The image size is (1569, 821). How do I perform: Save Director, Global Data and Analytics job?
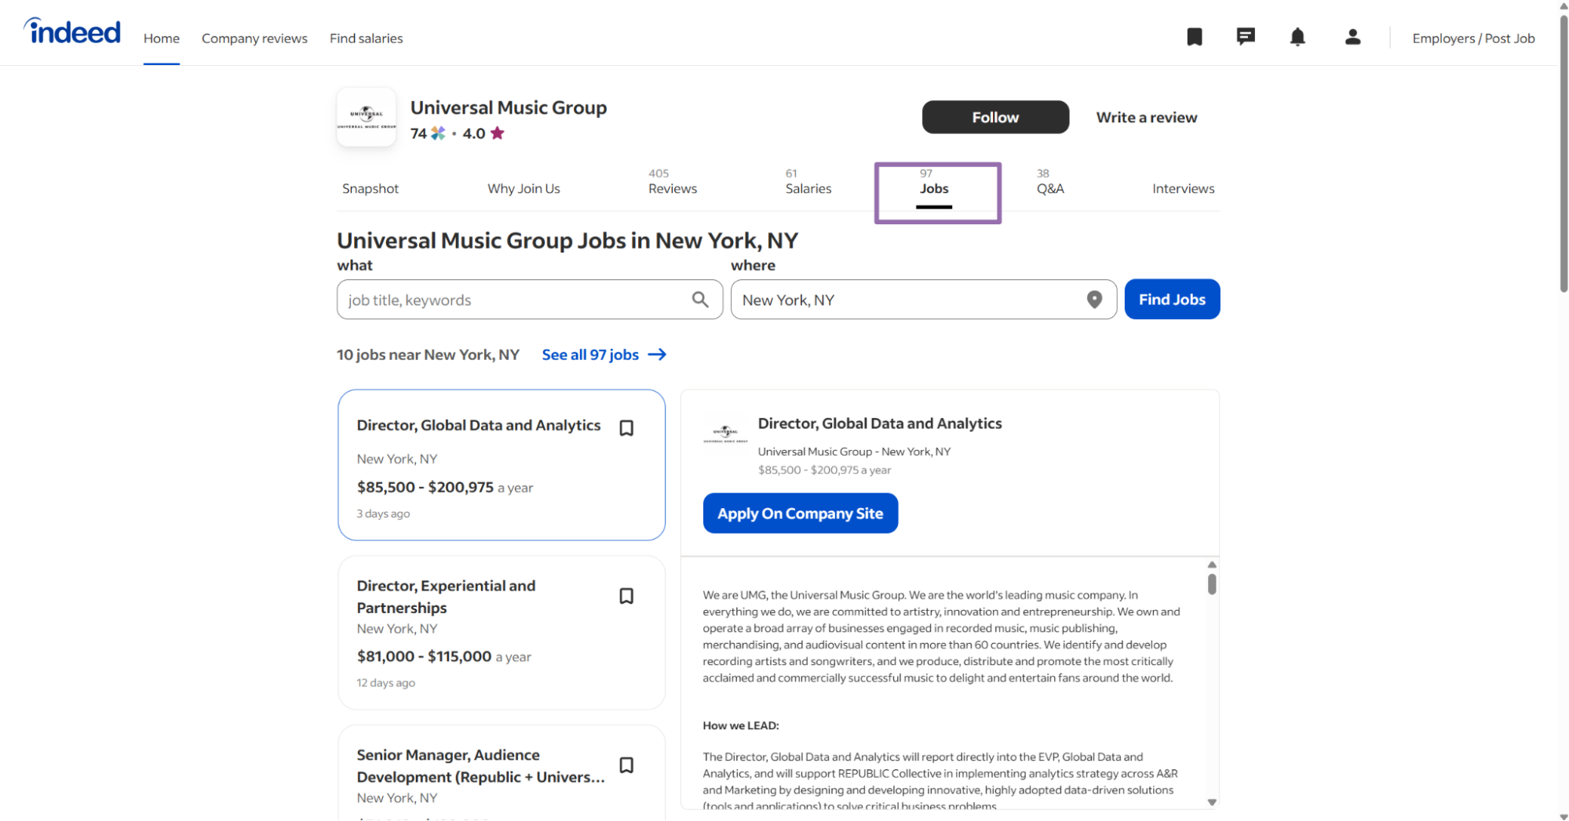click(x=626, y=428)
